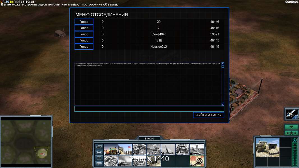Click value 59521 in disconnect list
The height and width of the screenshot is (168, 299).
tap(215, 34)
